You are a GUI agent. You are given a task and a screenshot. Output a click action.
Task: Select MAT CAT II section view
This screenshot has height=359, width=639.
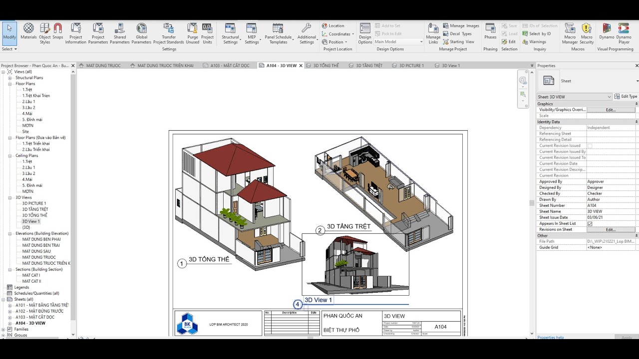click(x=31, y=281)
